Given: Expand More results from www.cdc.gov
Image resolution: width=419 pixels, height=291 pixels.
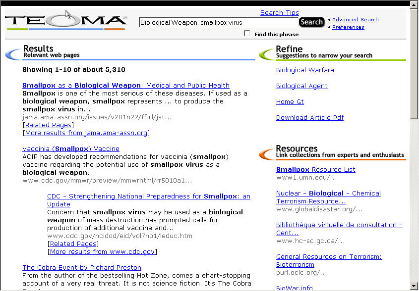Looking at the screenshot, I should coord(102,252).
